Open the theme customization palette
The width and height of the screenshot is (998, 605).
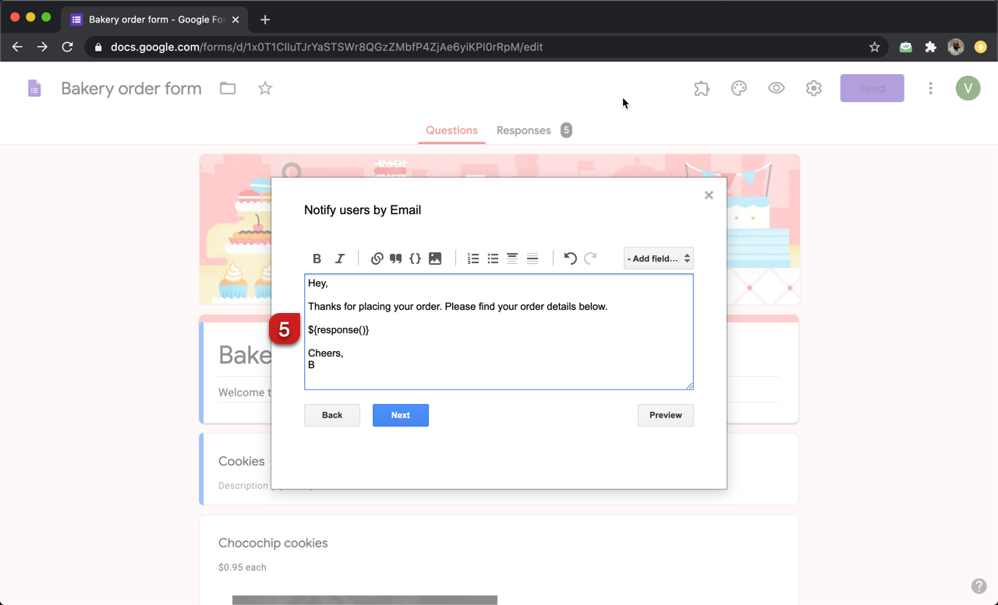738,88
